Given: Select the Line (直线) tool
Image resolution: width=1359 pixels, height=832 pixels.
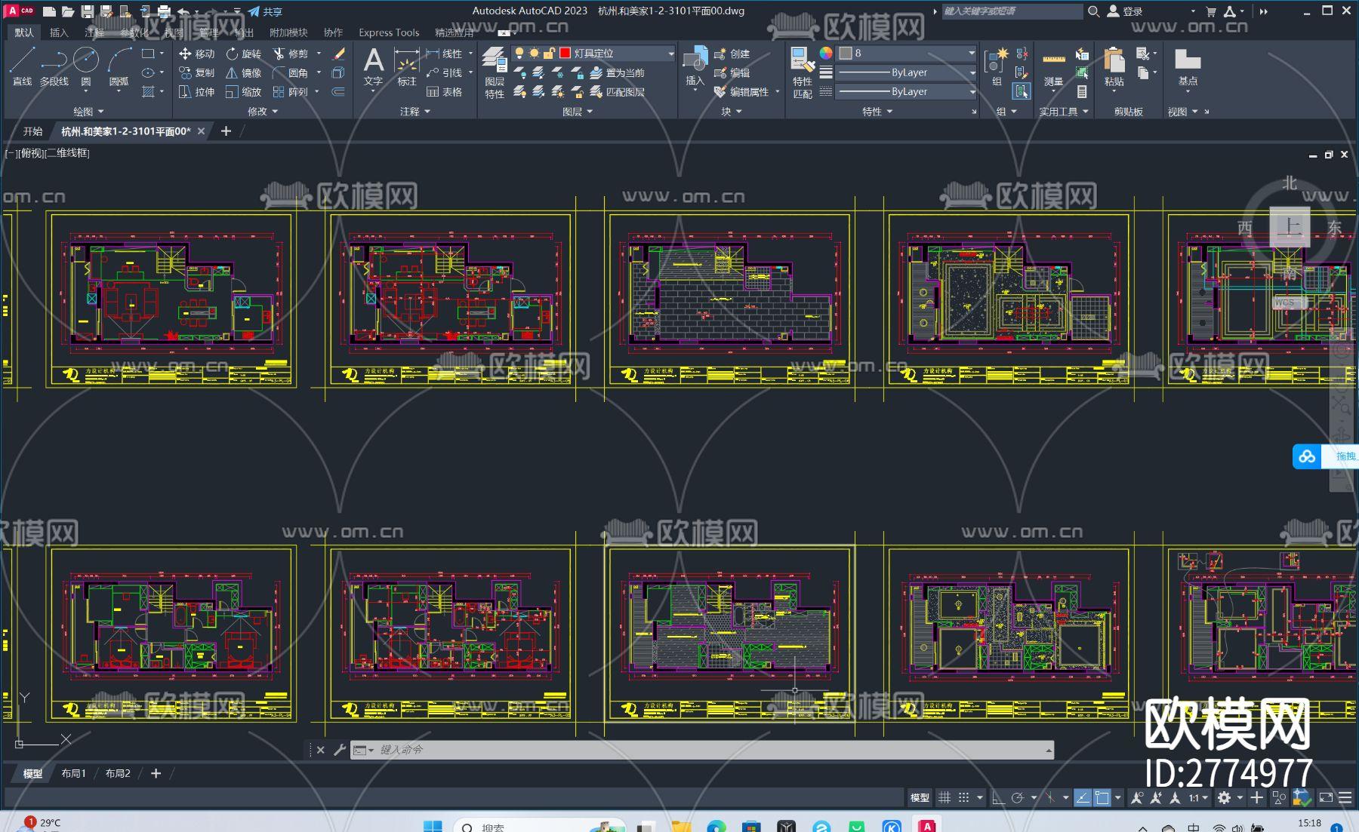Looking at the screenshot, I should [22, 66].
